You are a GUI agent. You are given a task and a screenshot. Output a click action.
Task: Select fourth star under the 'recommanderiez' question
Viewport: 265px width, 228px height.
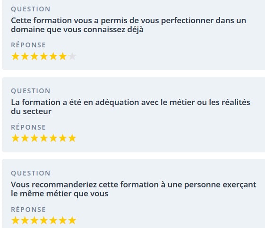(x=44, y=220)
